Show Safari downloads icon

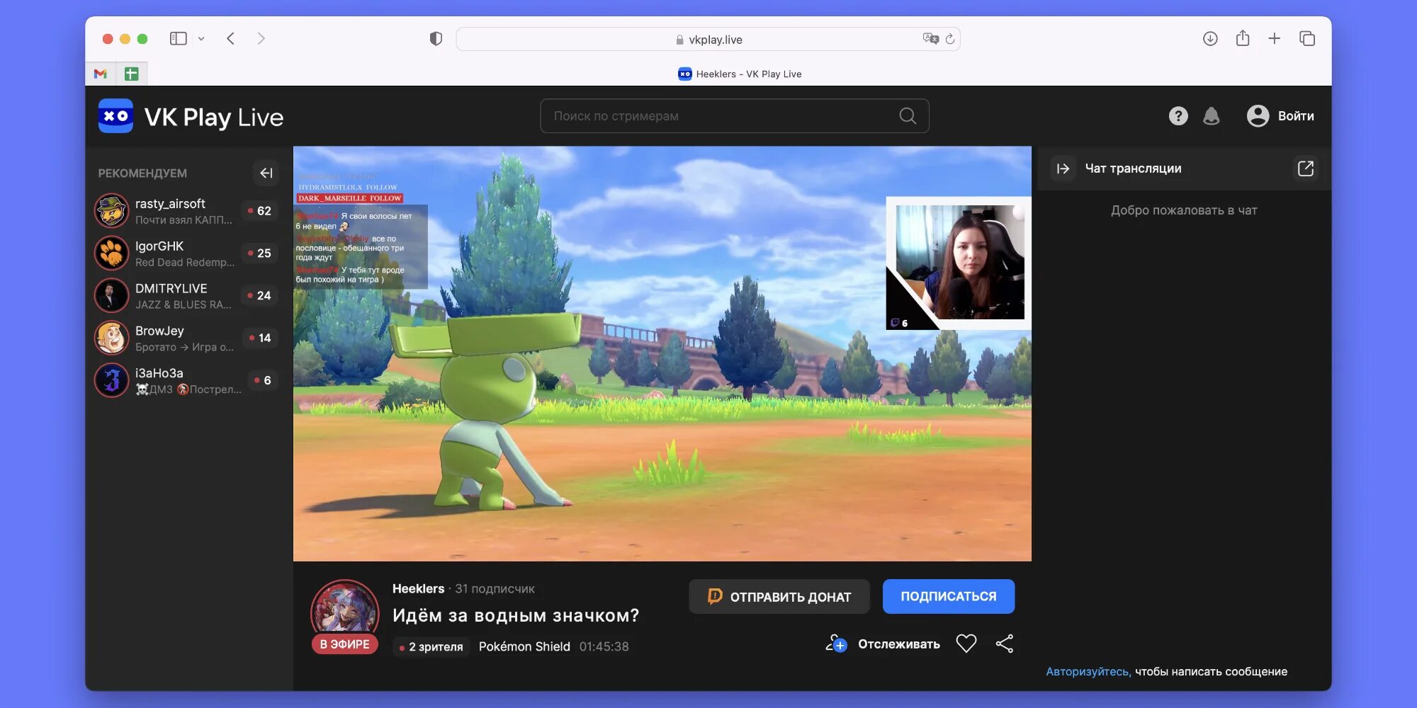1210,39
